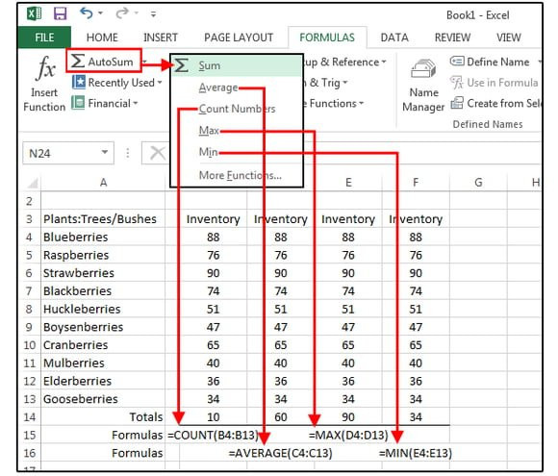Switch to the PAGE LAYOUT tab
Image resolution: width=558 pixels, height=476 pixels.
pyautogui.click(x=239, y=38)
